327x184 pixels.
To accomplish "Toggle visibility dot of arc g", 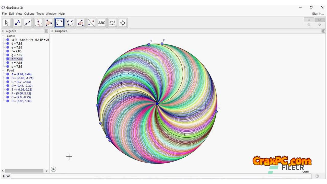I will pyautogui.click(x=8, y=55).
